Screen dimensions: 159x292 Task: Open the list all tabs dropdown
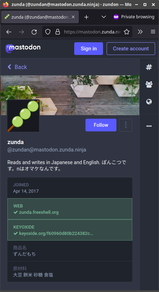click(103, 17)
